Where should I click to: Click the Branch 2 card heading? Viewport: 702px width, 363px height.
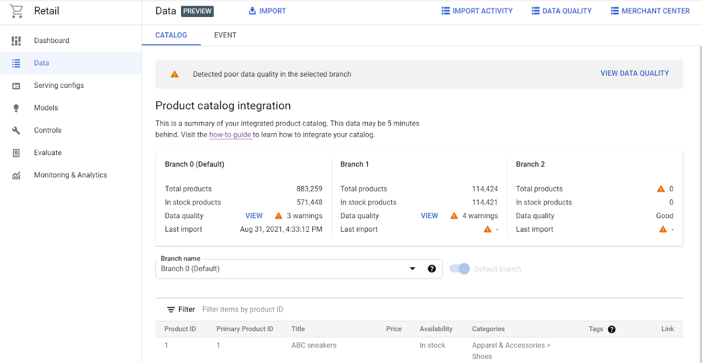point(530,164)
